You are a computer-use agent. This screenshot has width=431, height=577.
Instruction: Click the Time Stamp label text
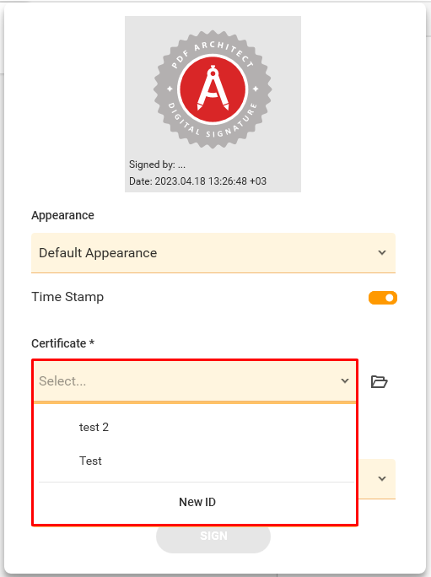coord(67,297)
